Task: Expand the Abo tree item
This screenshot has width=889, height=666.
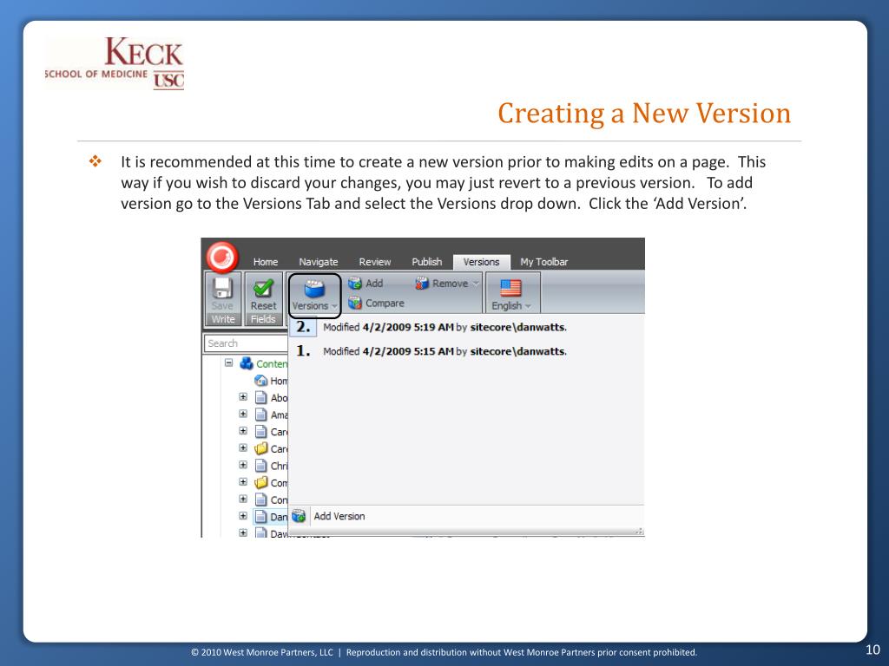Action: tap(243, 397)
